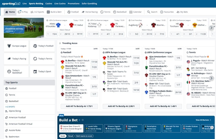Show more Build a Bet matches arrow
Image resolution: width=216 pixels, height=139 pixels.
212,127
